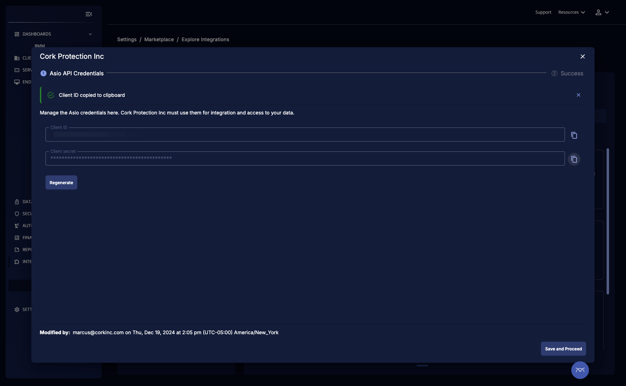
Task: Click inside the Client secret field
Action: point(305,158)
